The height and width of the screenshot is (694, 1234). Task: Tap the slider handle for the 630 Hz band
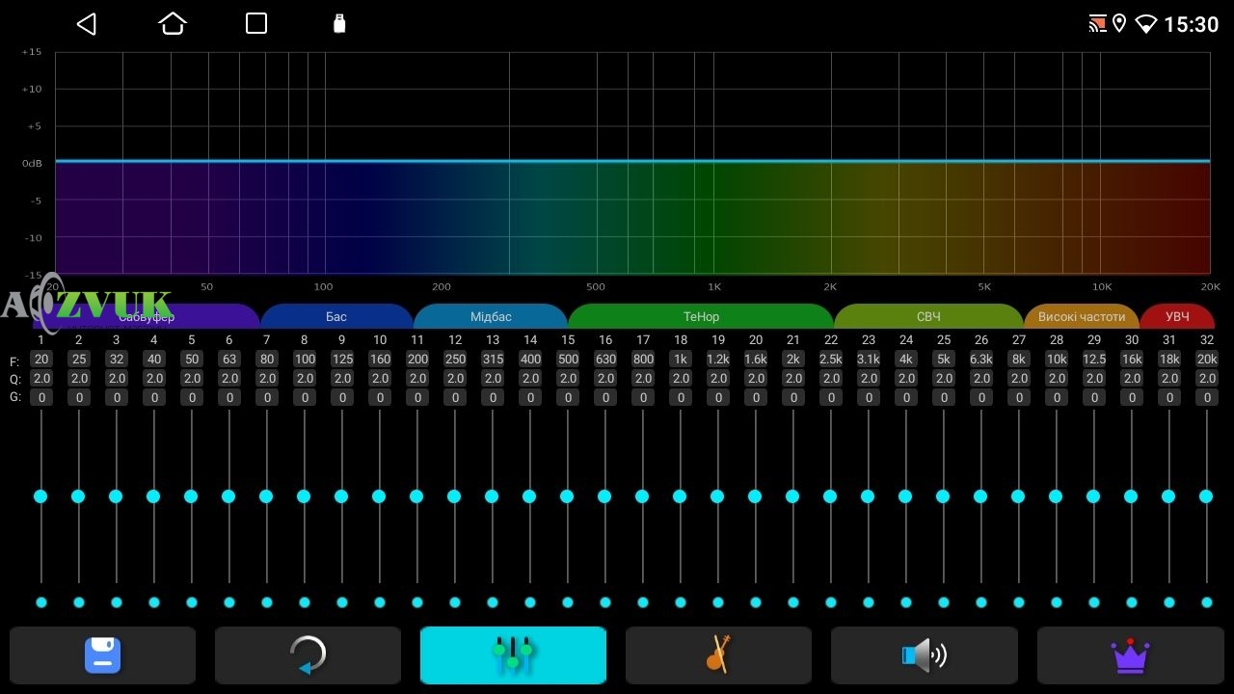click(605, 496)
